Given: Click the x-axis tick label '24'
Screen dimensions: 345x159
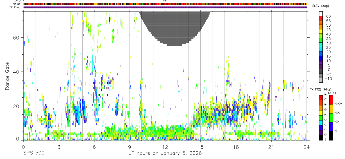Looking at the screenshot, I should coord(307,147).
